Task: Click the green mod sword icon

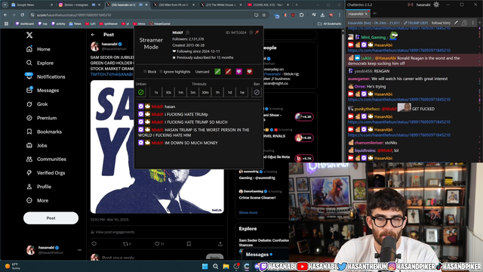Action: point(217,72)
